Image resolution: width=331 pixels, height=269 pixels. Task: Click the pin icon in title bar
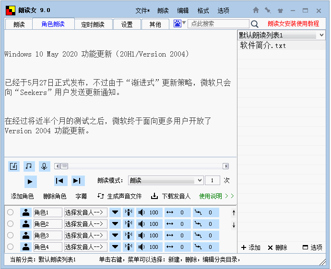click(x=268, y=10)
